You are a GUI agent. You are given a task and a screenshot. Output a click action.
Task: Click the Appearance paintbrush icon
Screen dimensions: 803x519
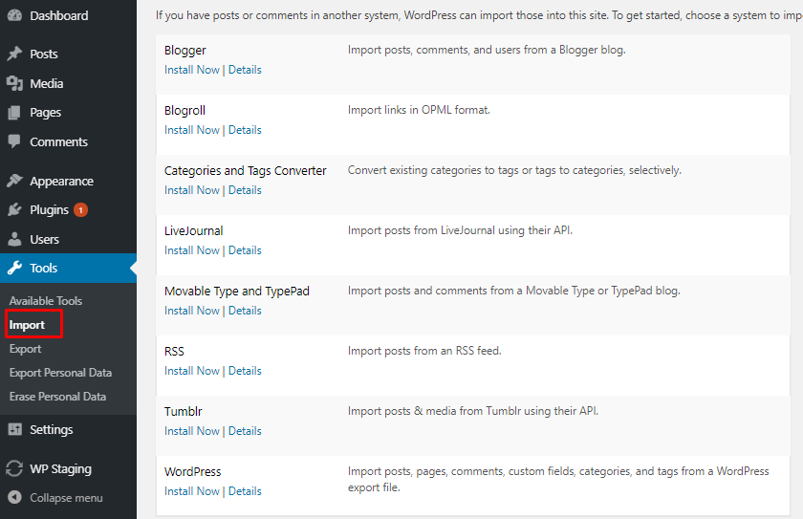tap(15, 181)
